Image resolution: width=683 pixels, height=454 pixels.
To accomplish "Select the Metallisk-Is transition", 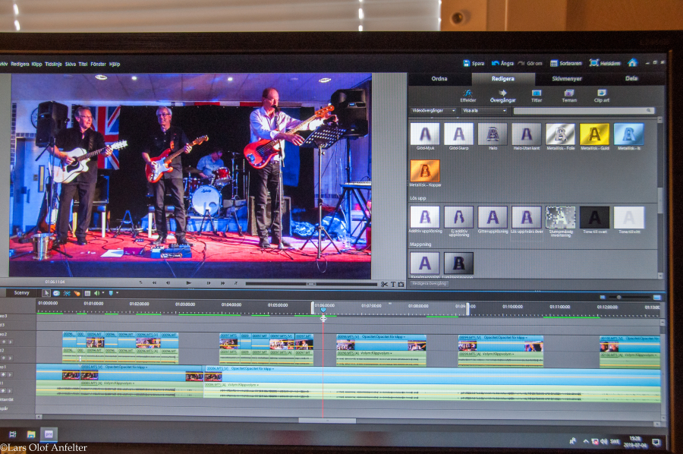I will click(628, 134).
